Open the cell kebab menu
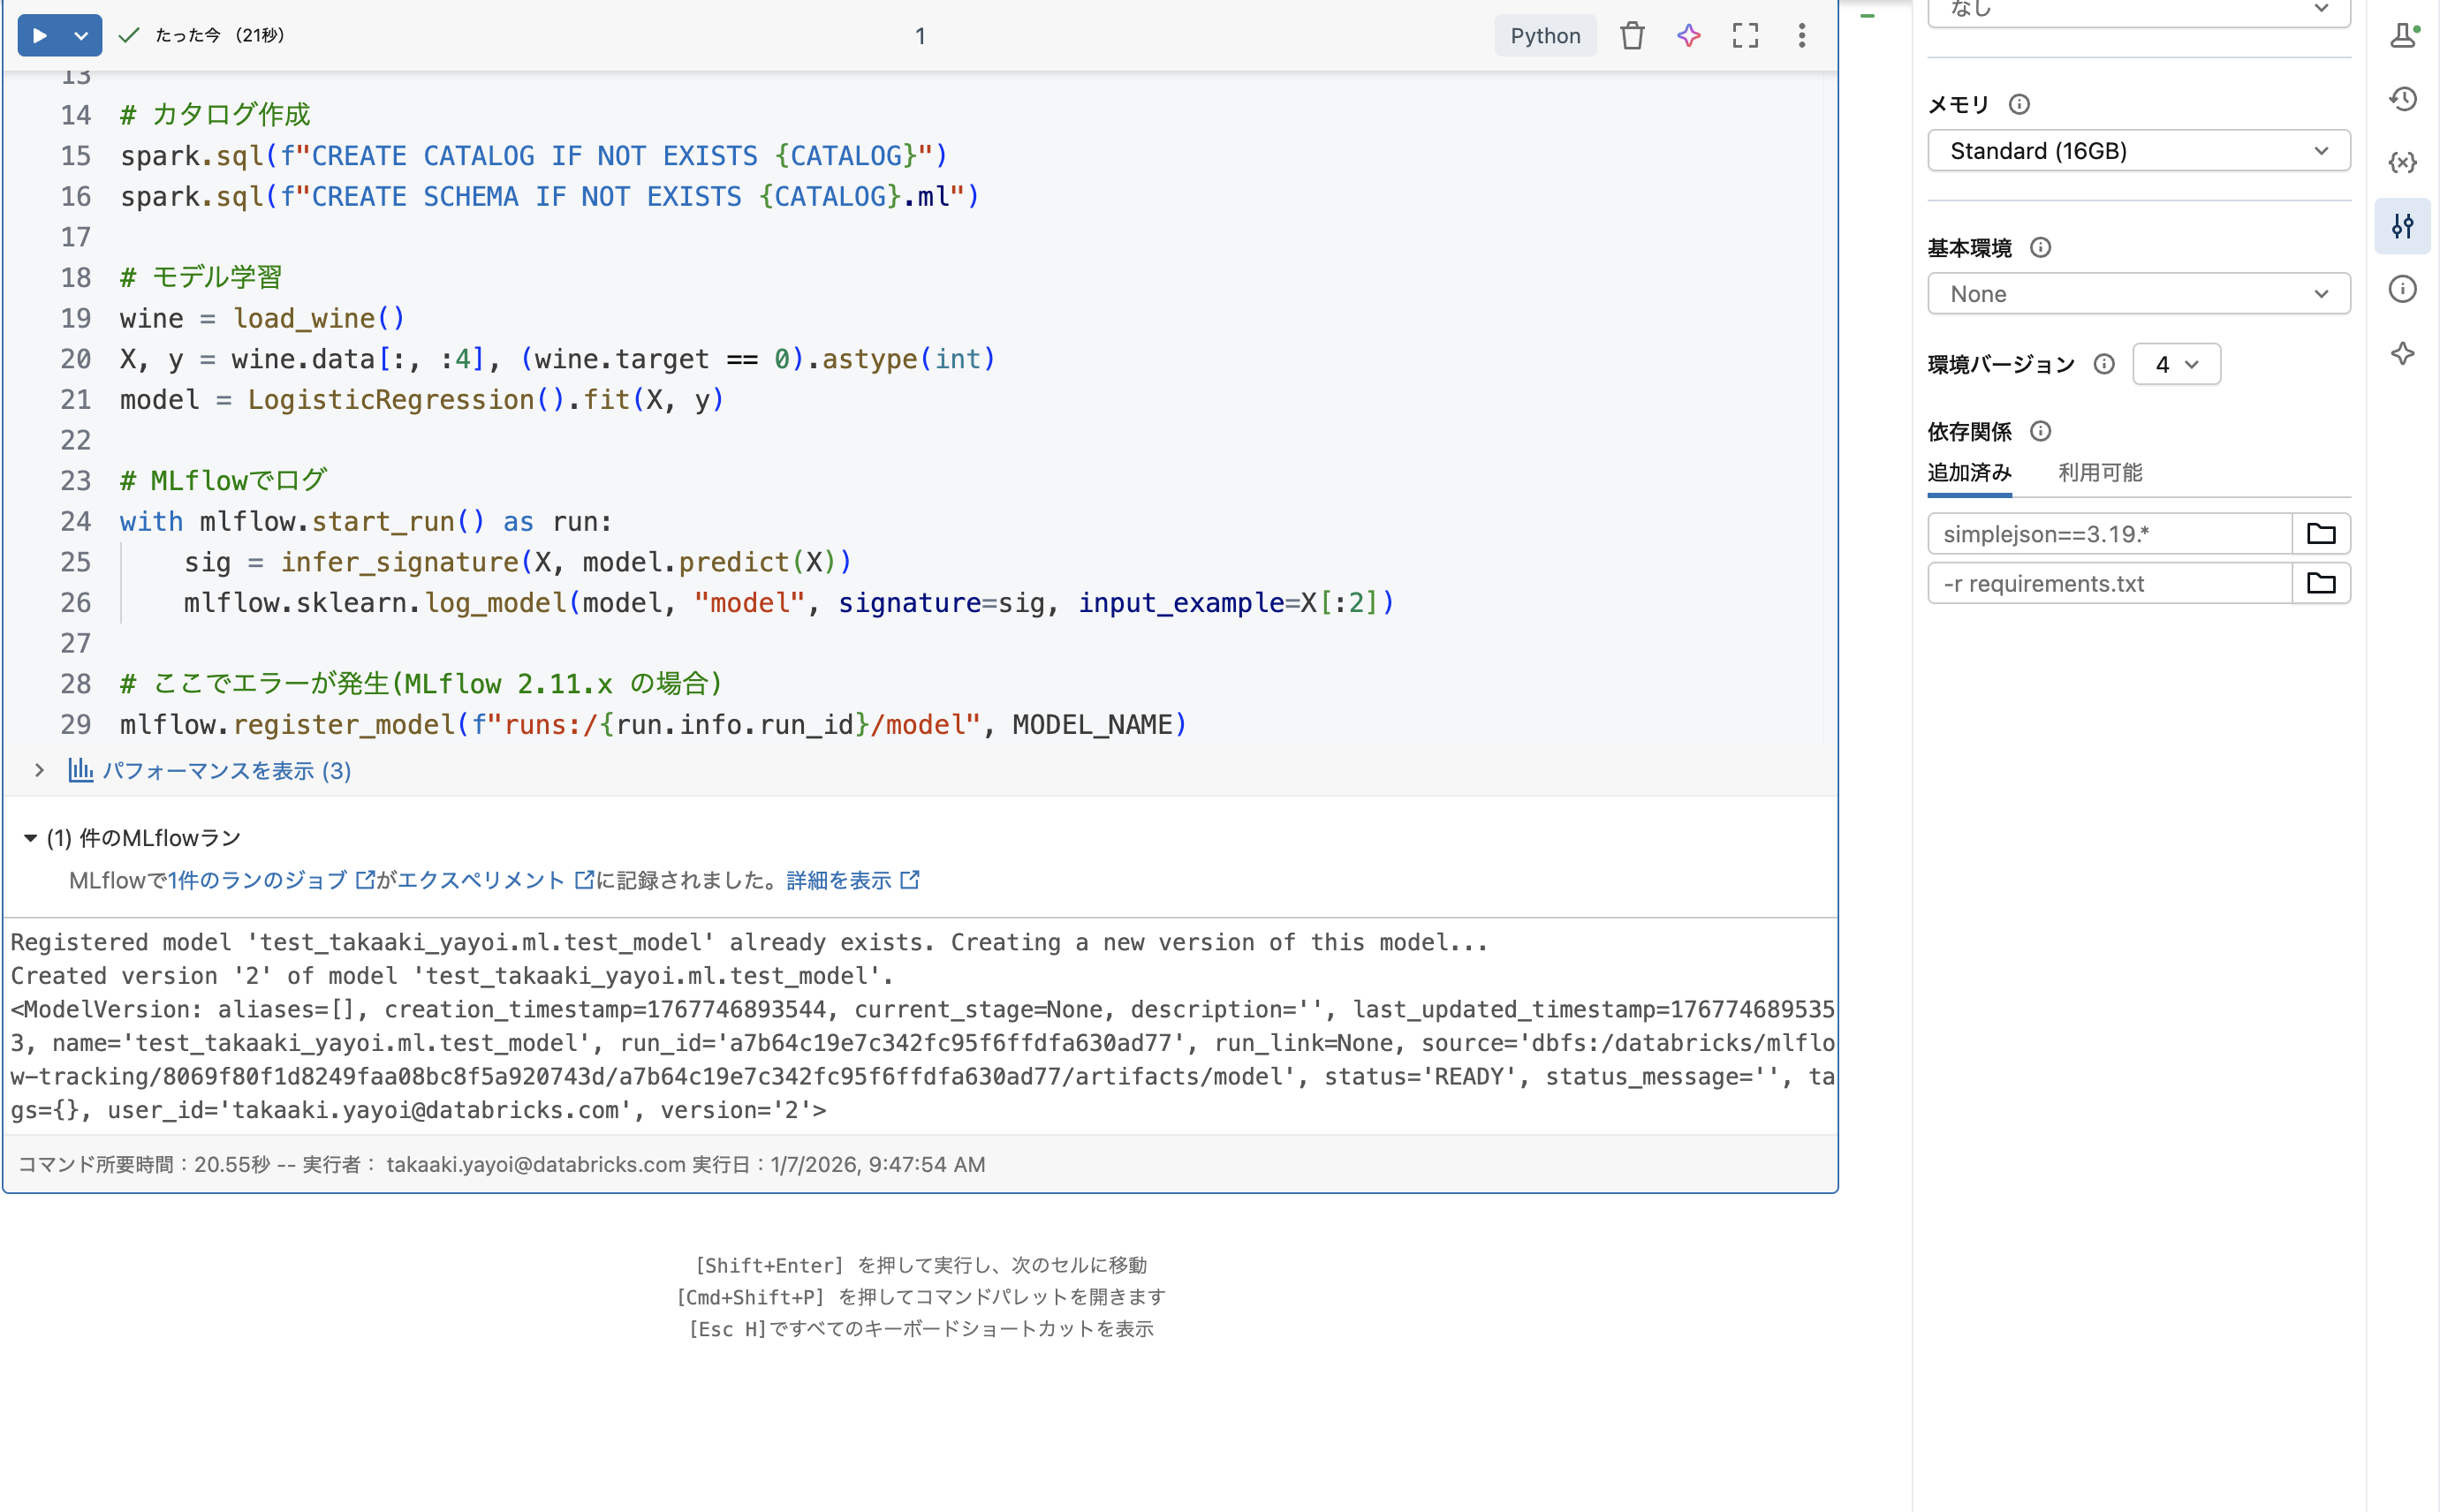This screenshot has width=2440, height=1512. pyautogui.click(x=1802, y=35)
